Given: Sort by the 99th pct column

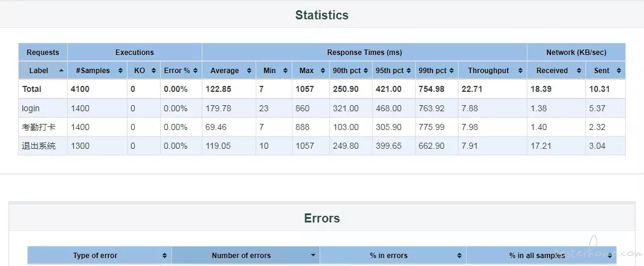Looking at the screenshot, I should pos(437,70).
